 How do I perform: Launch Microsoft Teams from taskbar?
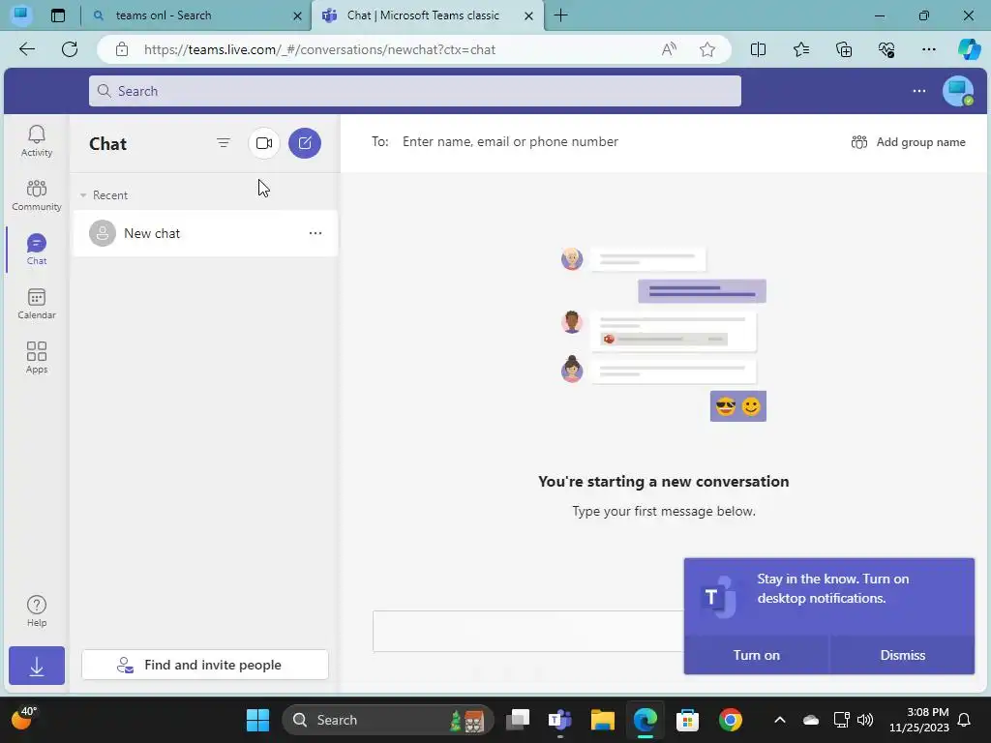pos(560,720)
